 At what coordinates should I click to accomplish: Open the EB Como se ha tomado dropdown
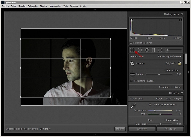pyautogui.click(x=165, y=105)
